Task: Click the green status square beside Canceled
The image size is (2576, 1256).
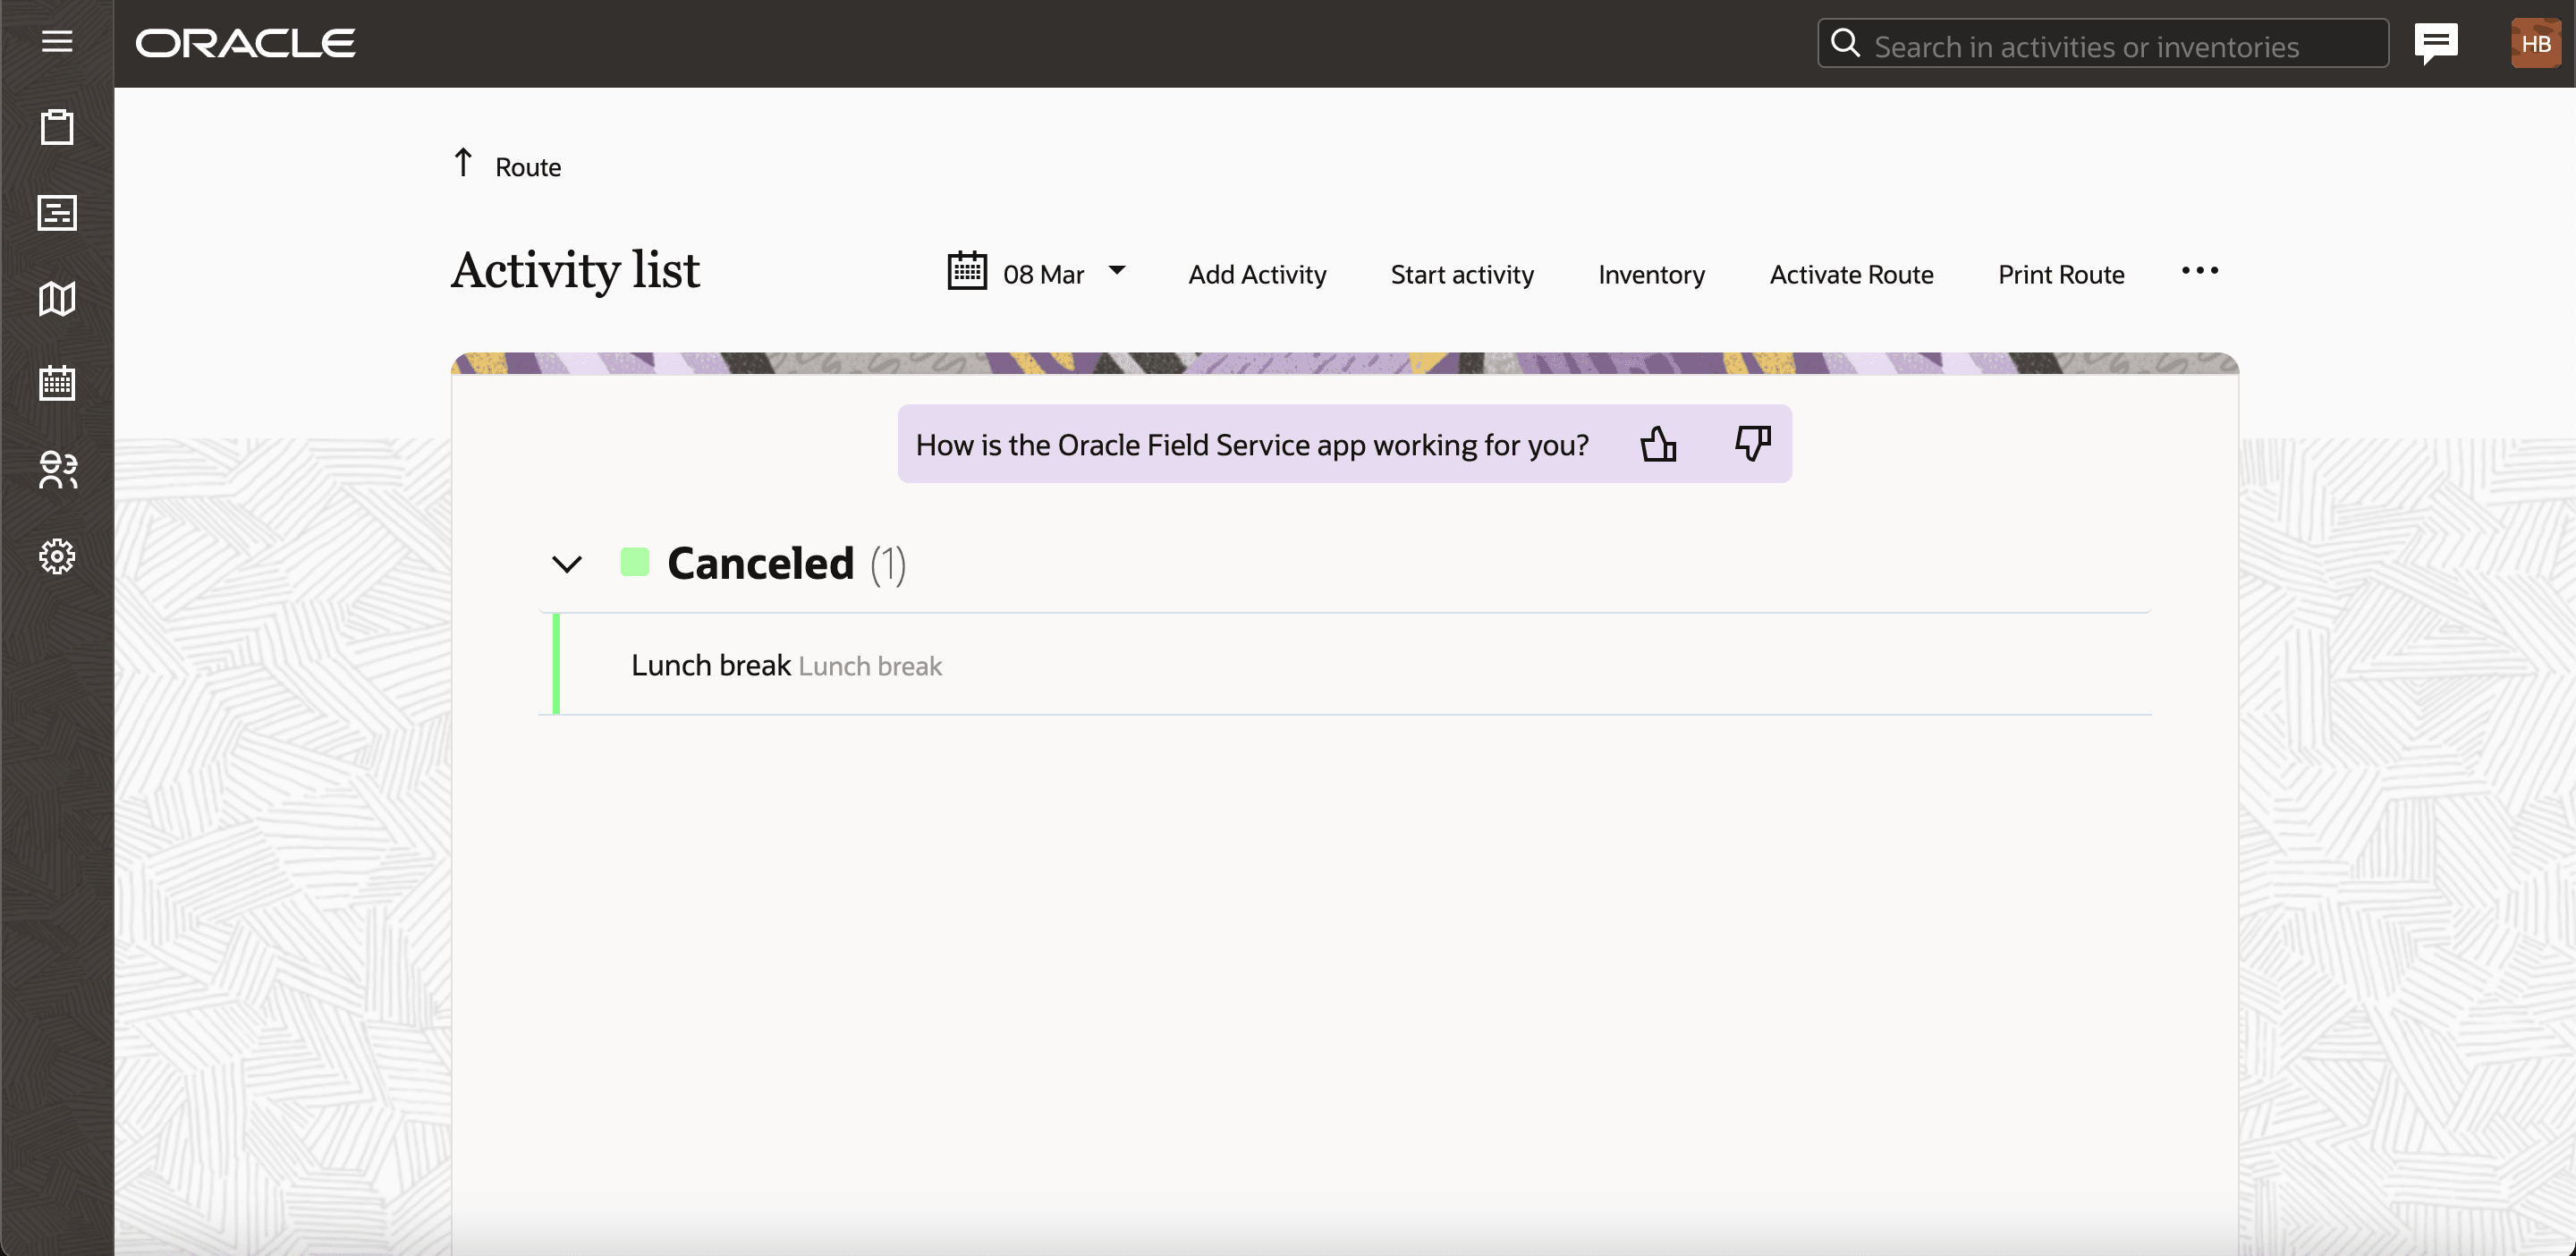Action: click(637, 562)
